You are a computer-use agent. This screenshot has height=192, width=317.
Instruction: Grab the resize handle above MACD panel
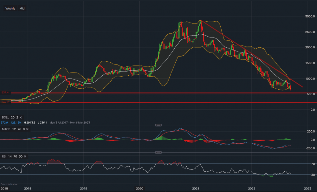[x=158, y=125]
